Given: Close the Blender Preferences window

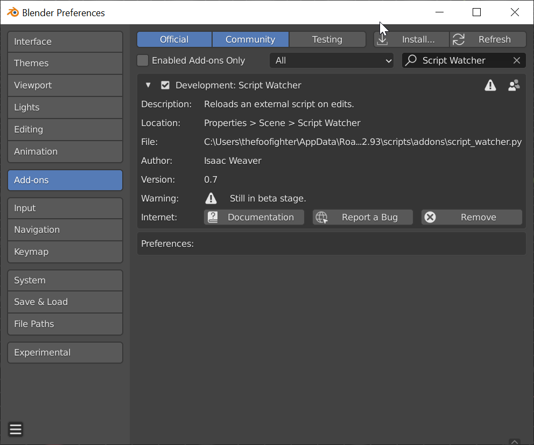Looking at the screenshot, I should tap(515, 12).
